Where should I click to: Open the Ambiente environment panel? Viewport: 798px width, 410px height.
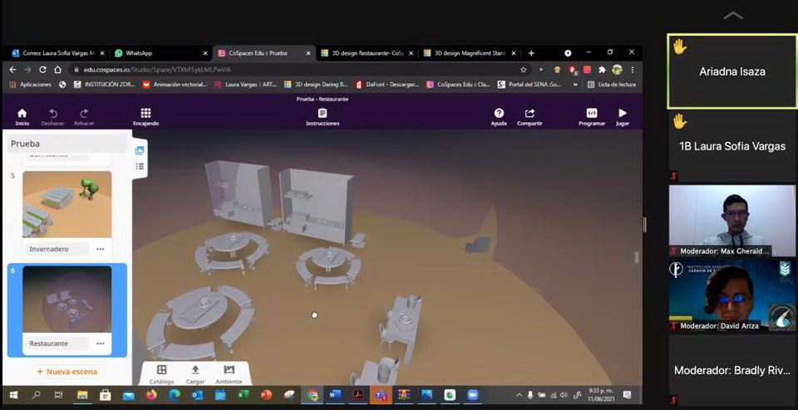coord(229,374)
